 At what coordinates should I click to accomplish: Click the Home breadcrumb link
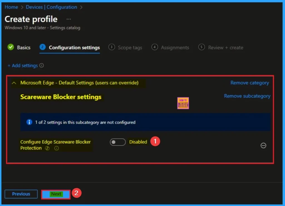click(11, 7)
